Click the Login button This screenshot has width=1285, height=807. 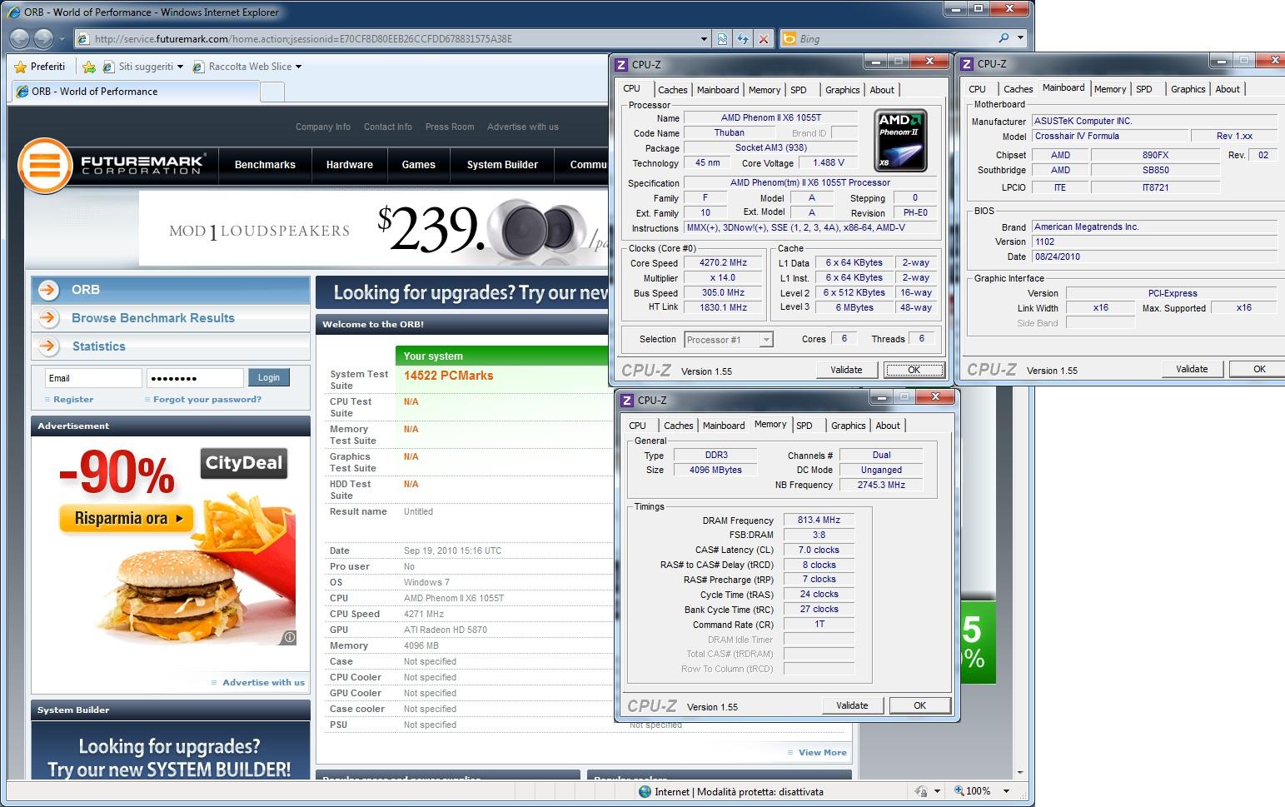pyautogui.click(x=269, y=377)
